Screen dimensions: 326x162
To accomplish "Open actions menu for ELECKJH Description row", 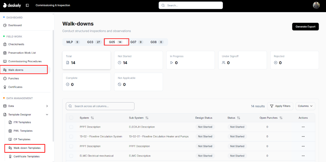I will (303, 127).
